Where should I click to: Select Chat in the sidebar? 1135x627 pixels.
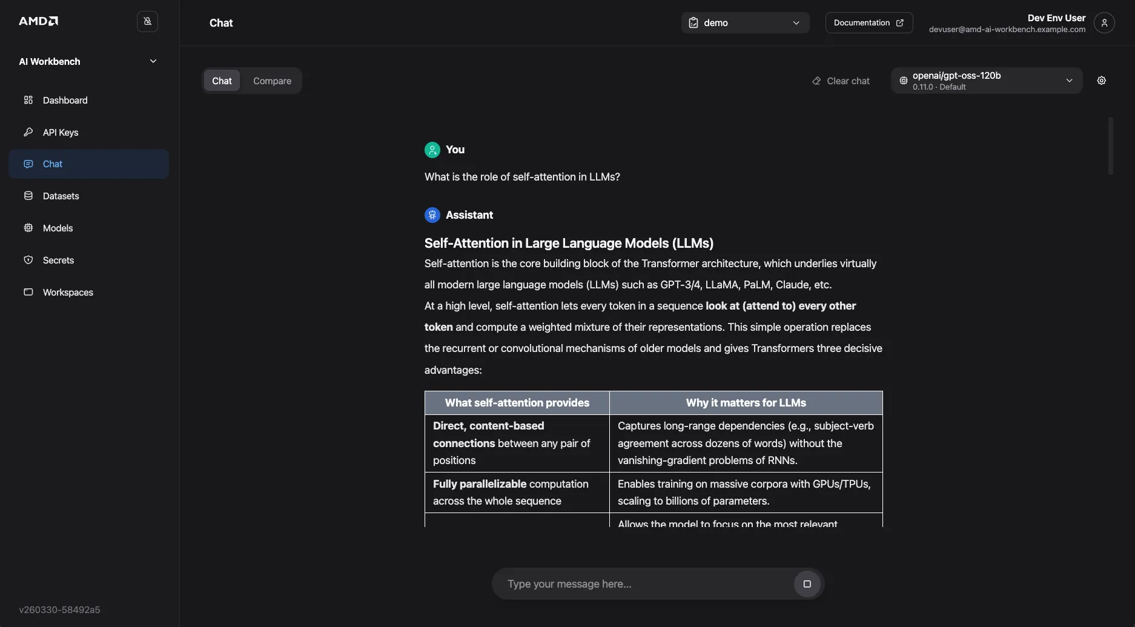(x=89, y=164)
